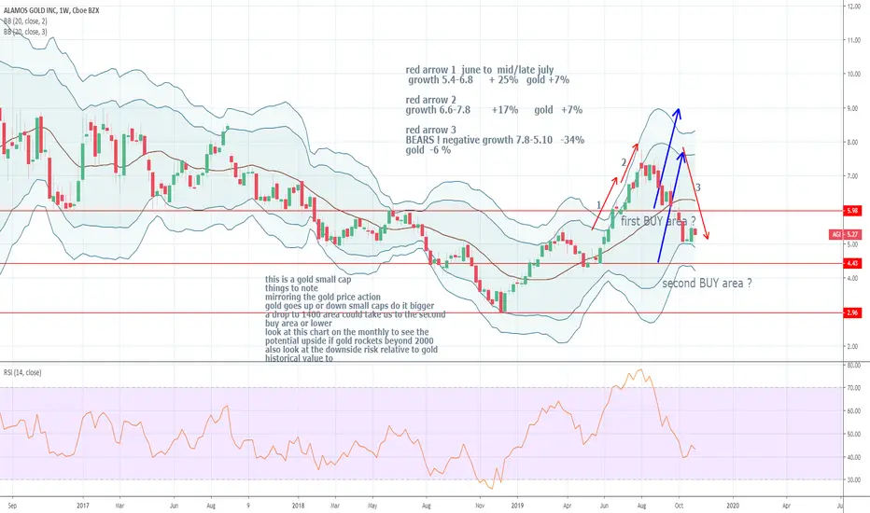Select the 'second BUY area ?' annotation
Screen dimensions: 870x513
[x=707, y=284]
